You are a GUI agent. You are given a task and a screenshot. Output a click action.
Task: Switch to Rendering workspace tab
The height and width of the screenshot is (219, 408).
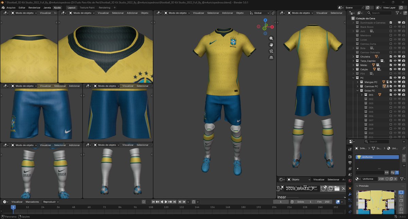[x=104, y=7]
